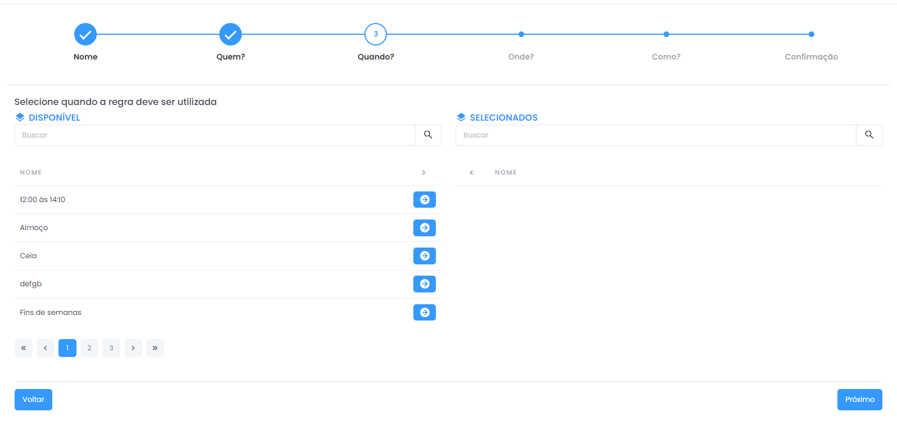Open pagination page 3
897x421 pixels.
111,348
